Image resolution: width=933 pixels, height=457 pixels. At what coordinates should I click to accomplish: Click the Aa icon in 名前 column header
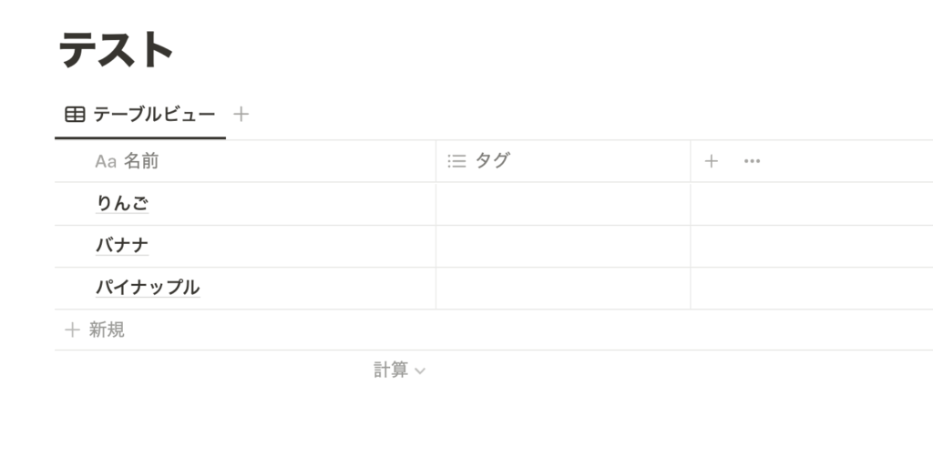click(106, 162)
